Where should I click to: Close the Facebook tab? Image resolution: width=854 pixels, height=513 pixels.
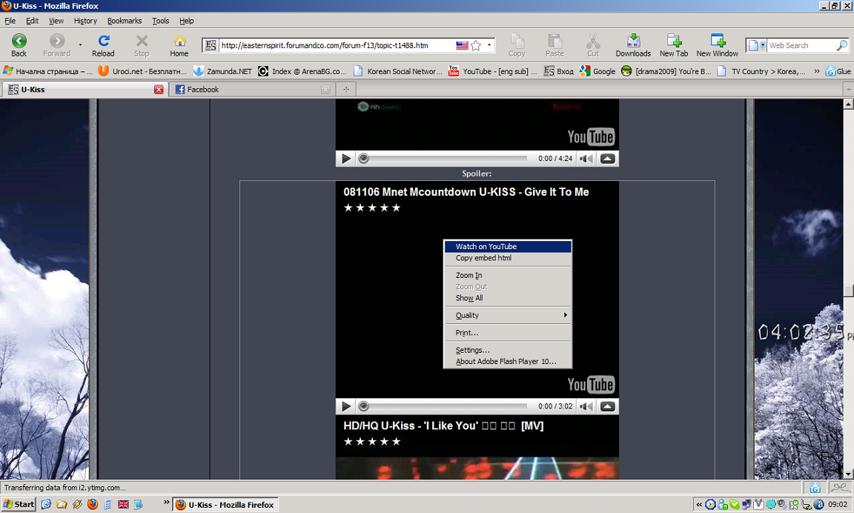(325, 89)
